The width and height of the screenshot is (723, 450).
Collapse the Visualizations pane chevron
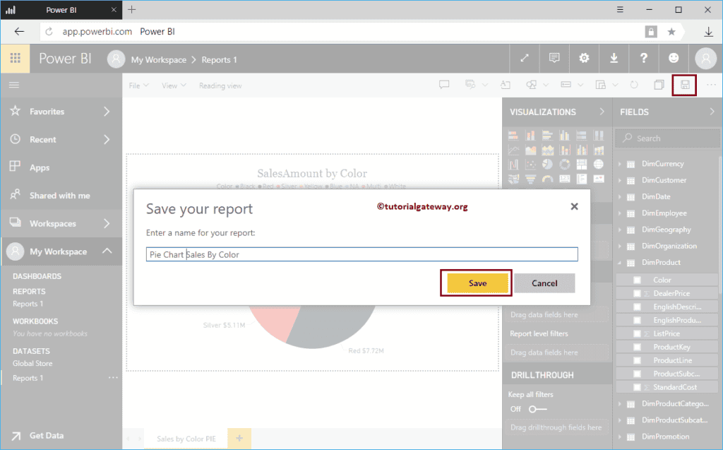pos(602,112)
